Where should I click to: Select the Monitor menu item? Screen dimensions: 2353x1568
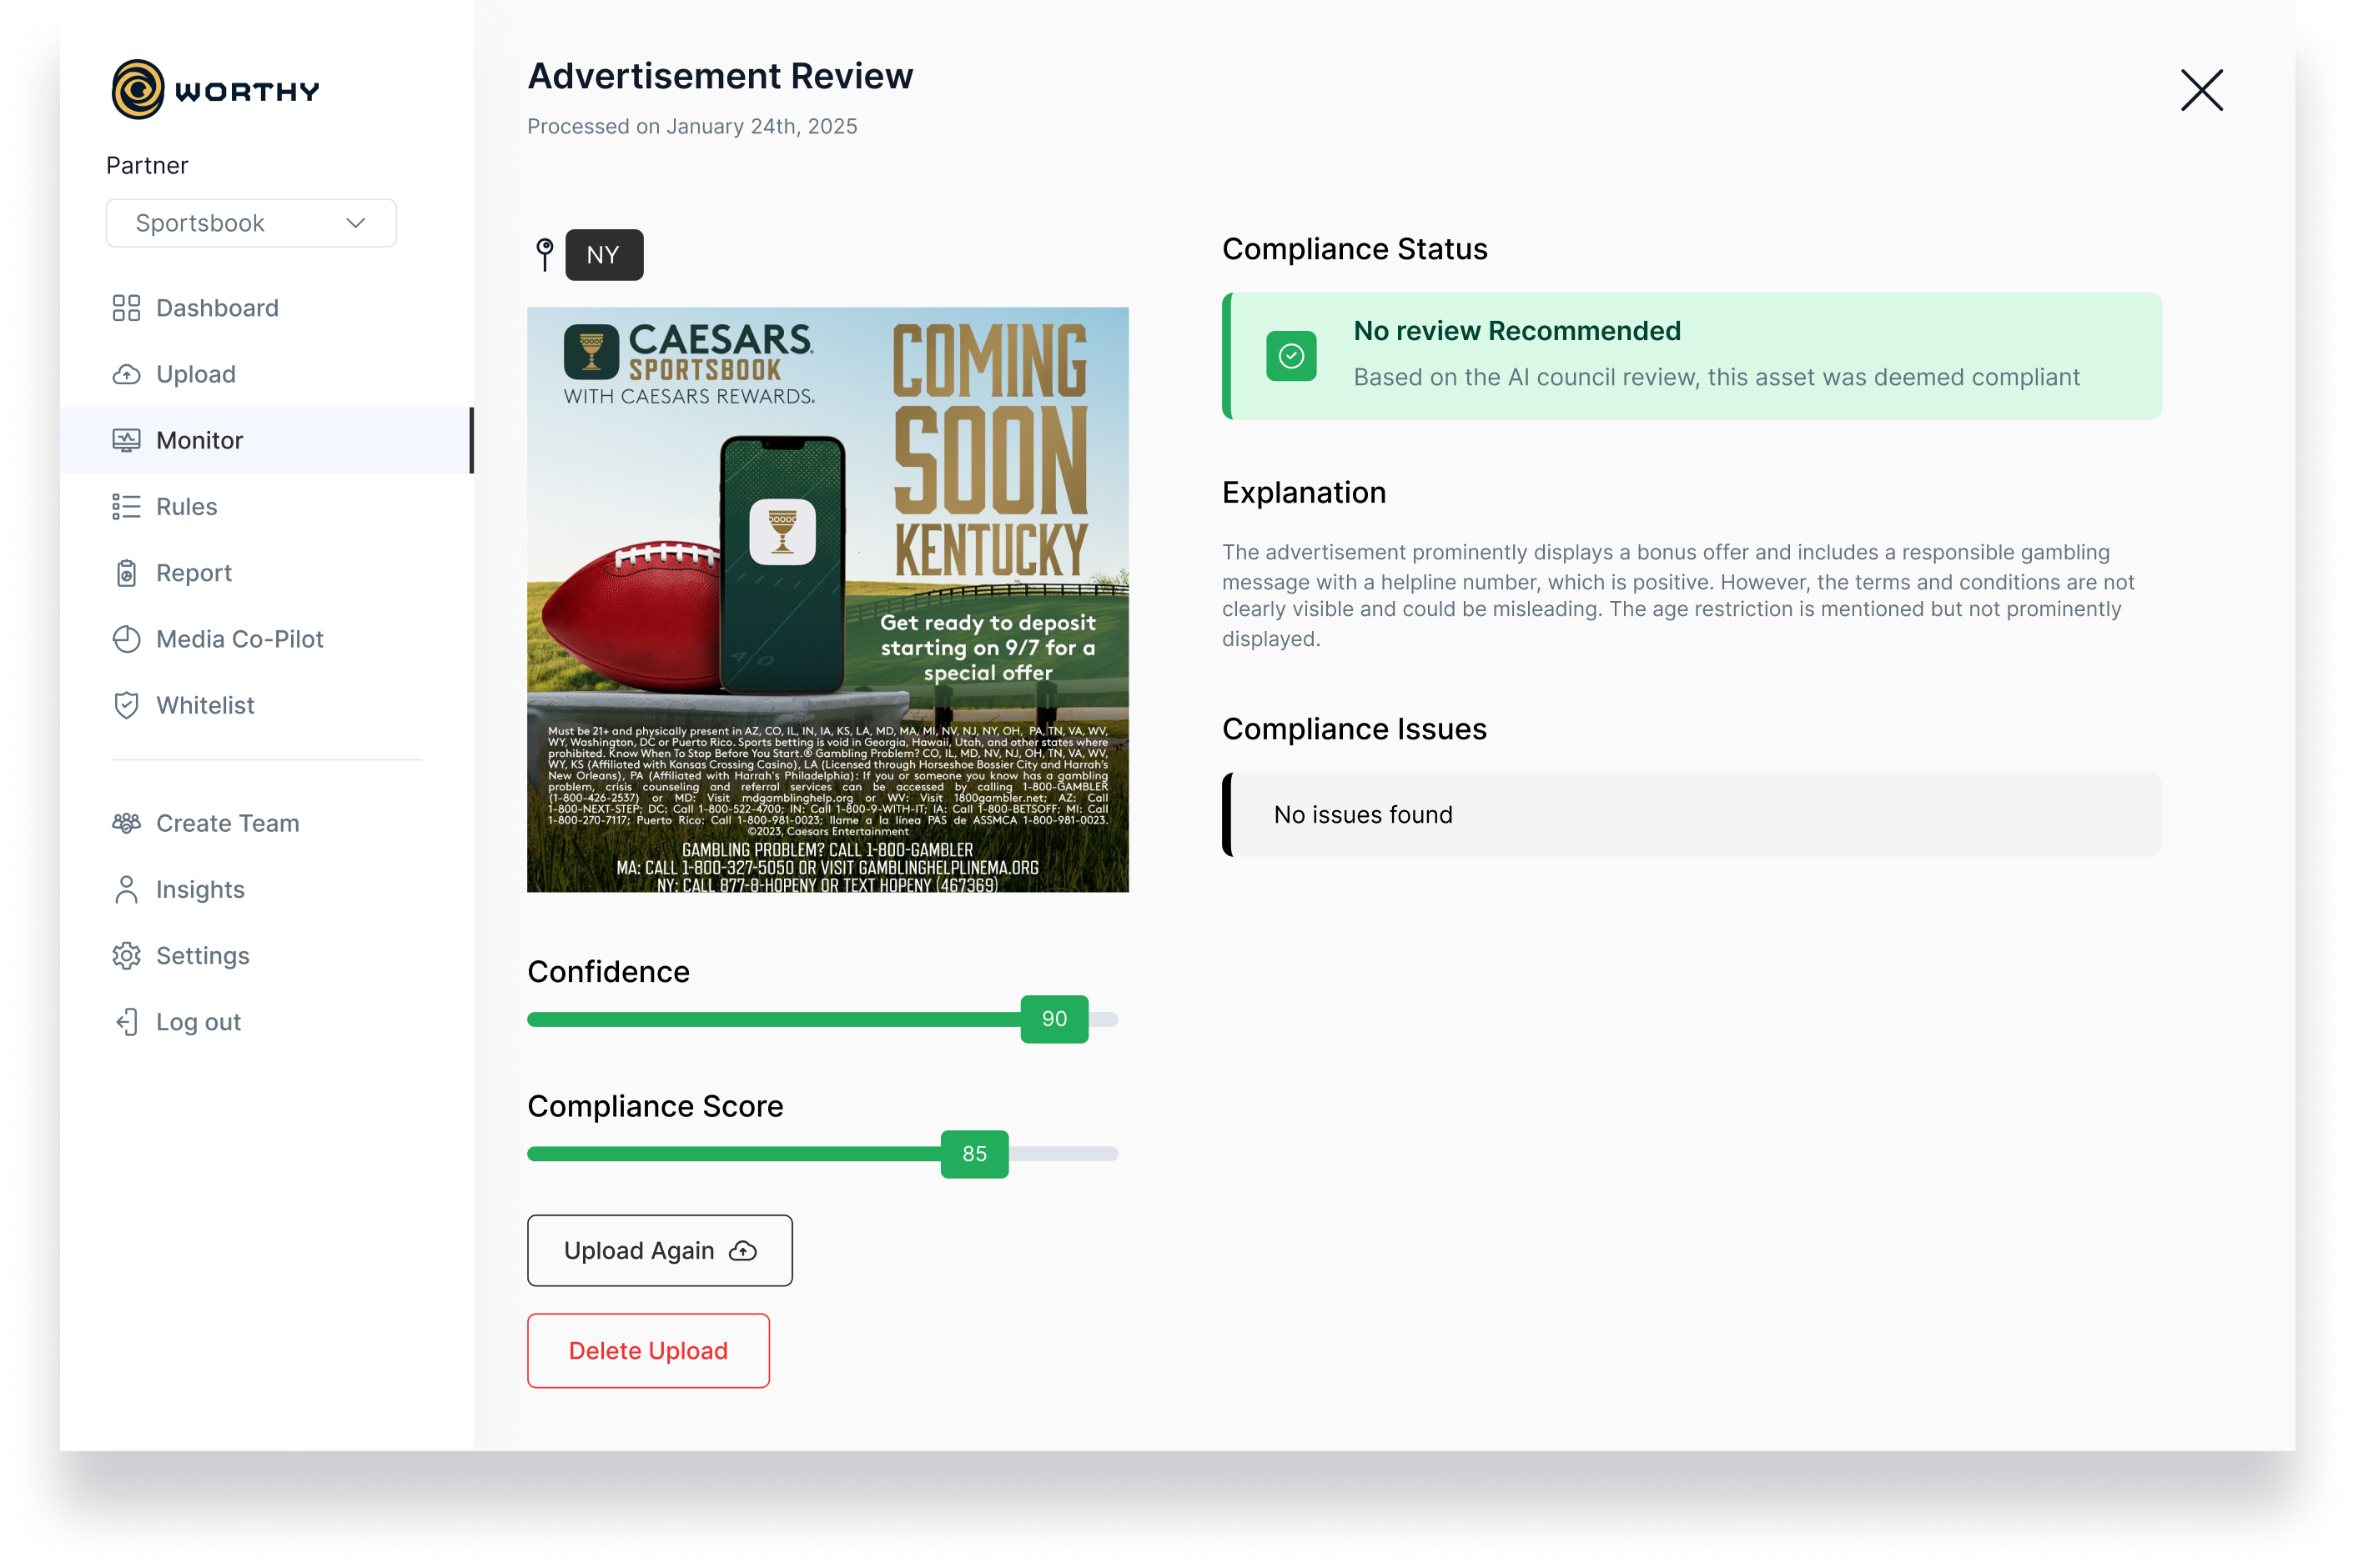[266, 440]
